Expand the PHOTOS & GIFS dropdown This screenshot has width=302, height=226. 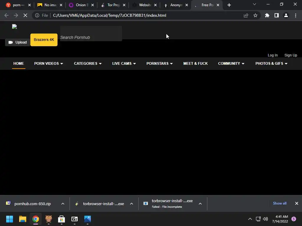click(271, 64)
